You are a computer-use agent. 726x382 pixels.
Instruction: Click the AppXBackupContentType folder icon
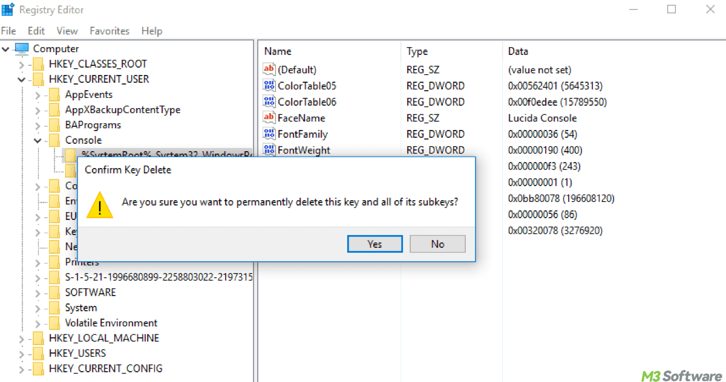pos(54,109)
